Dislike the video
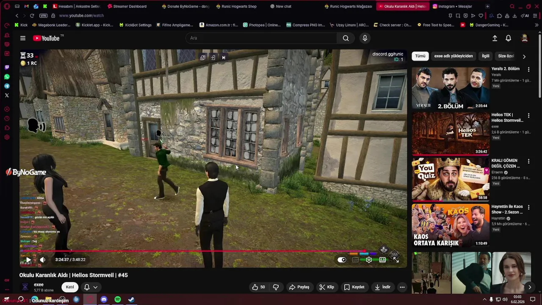The image size is (542, 305). [x=276, y=287]
